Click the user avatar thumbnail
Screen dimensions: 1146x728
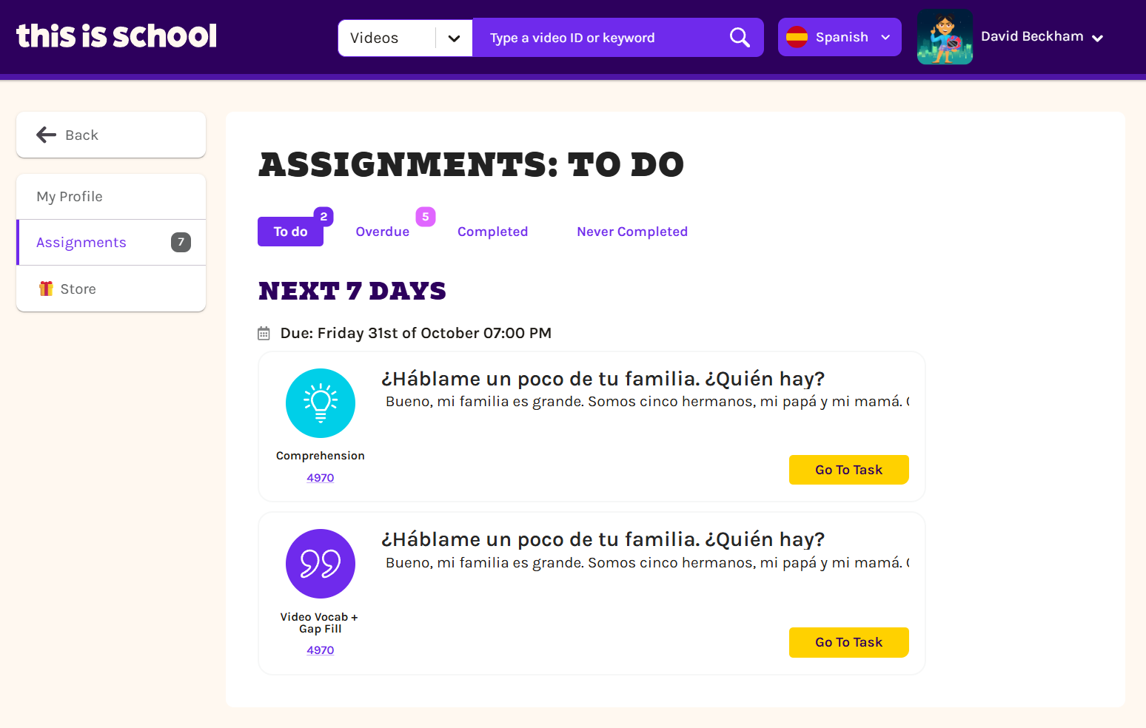pyautogui.click(x=945, y=37)
